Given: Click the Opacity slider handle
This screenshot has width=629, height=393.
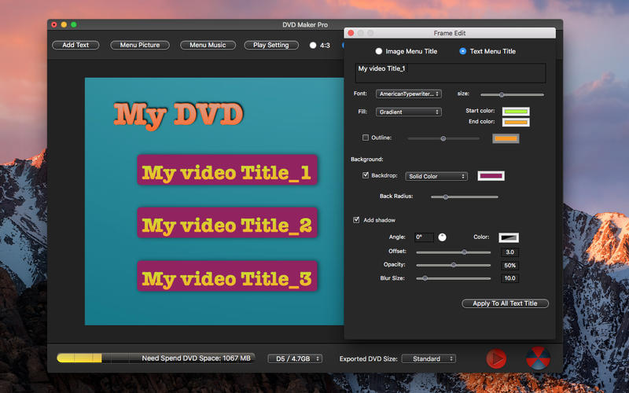Looking at the screenshot, I should coord(453,265).
